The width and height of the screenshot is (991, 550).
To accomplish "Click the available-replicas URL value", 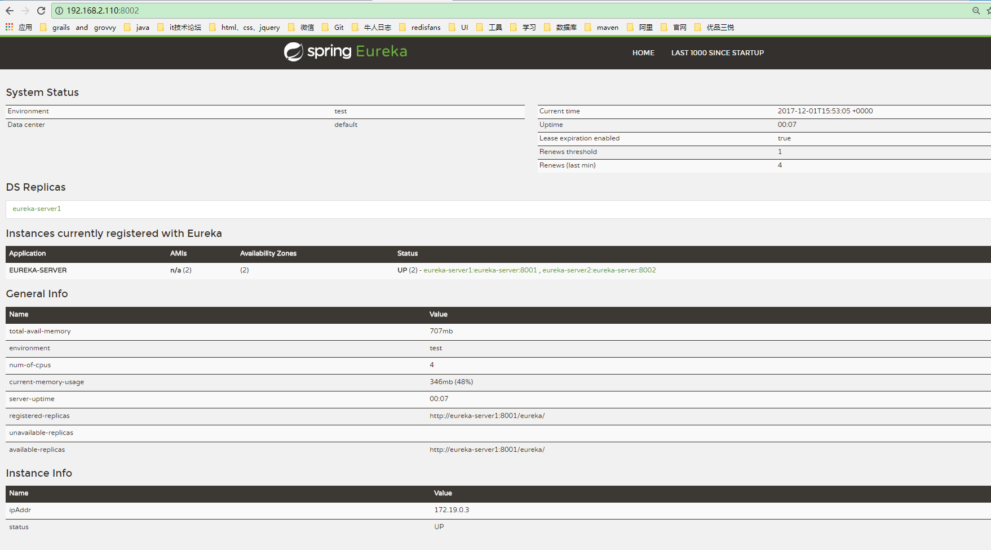I will (x=487, y=450).
